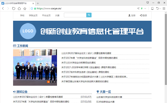Reload the page with the refresh icon

click(14, 9)
